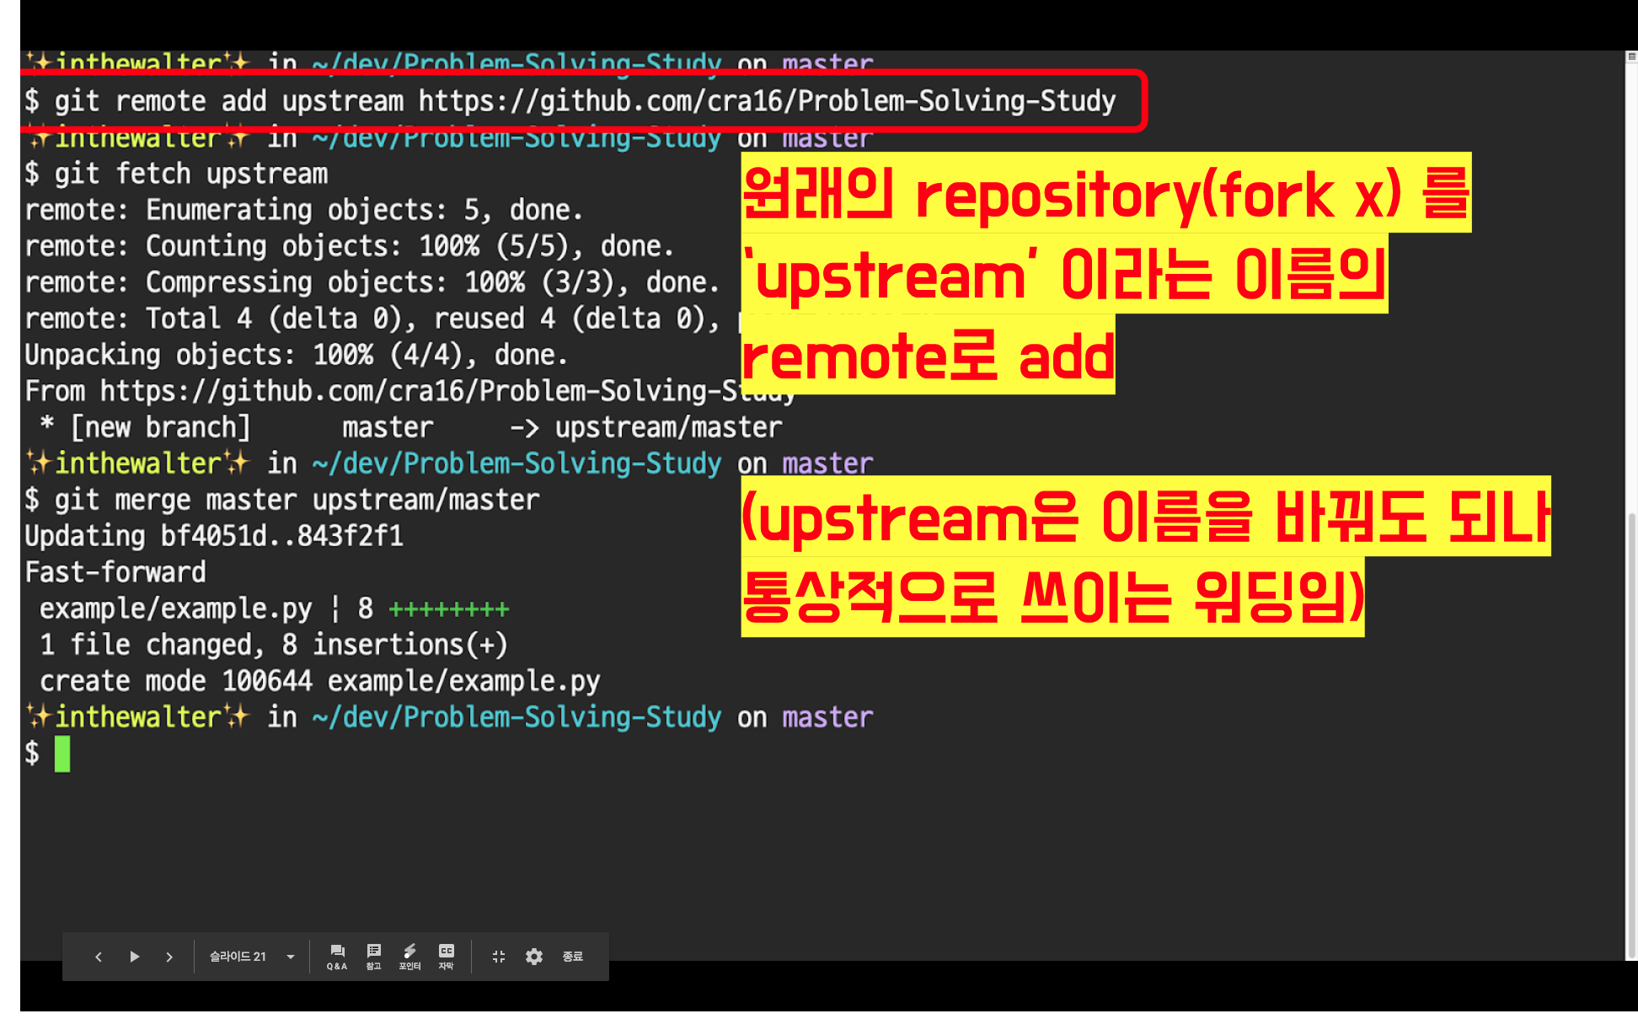Open the Q&A audience tool
Screen dimensions: 1638x1035
(x=337, y=957)
